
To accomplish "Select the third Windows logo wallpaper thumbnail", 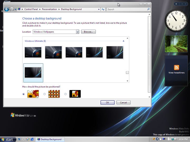I will click(74, 52).
